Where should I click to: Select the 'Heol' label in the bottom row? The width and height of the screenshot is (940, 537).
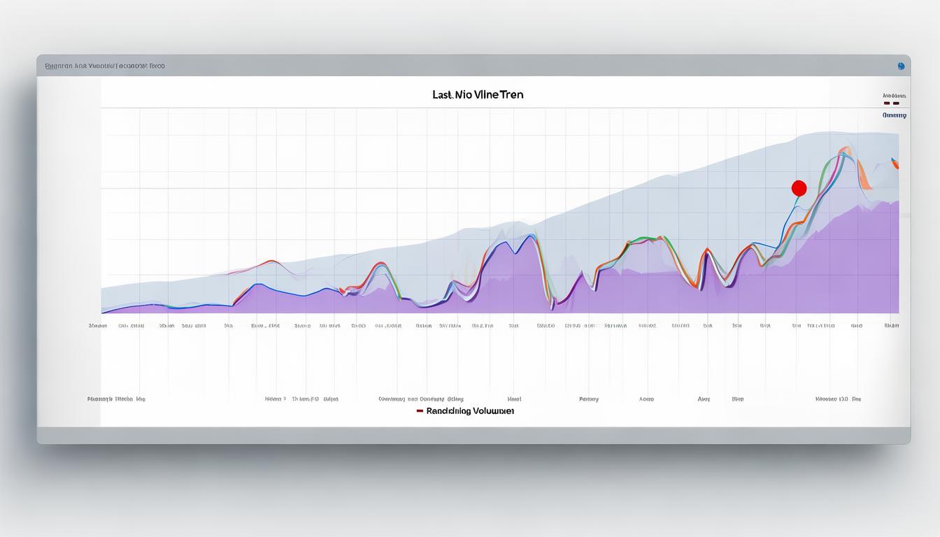click(x=515, y=399)
